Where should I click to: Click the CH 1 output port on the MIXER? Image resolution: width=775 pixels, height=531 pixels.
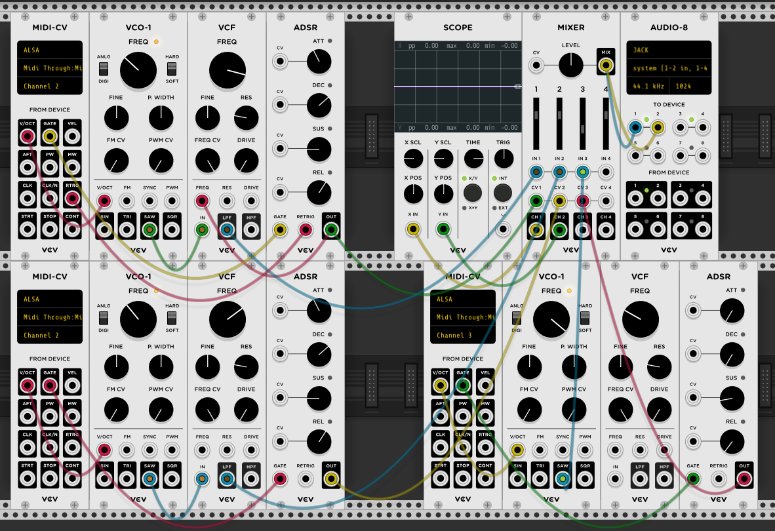pos(536,230)
